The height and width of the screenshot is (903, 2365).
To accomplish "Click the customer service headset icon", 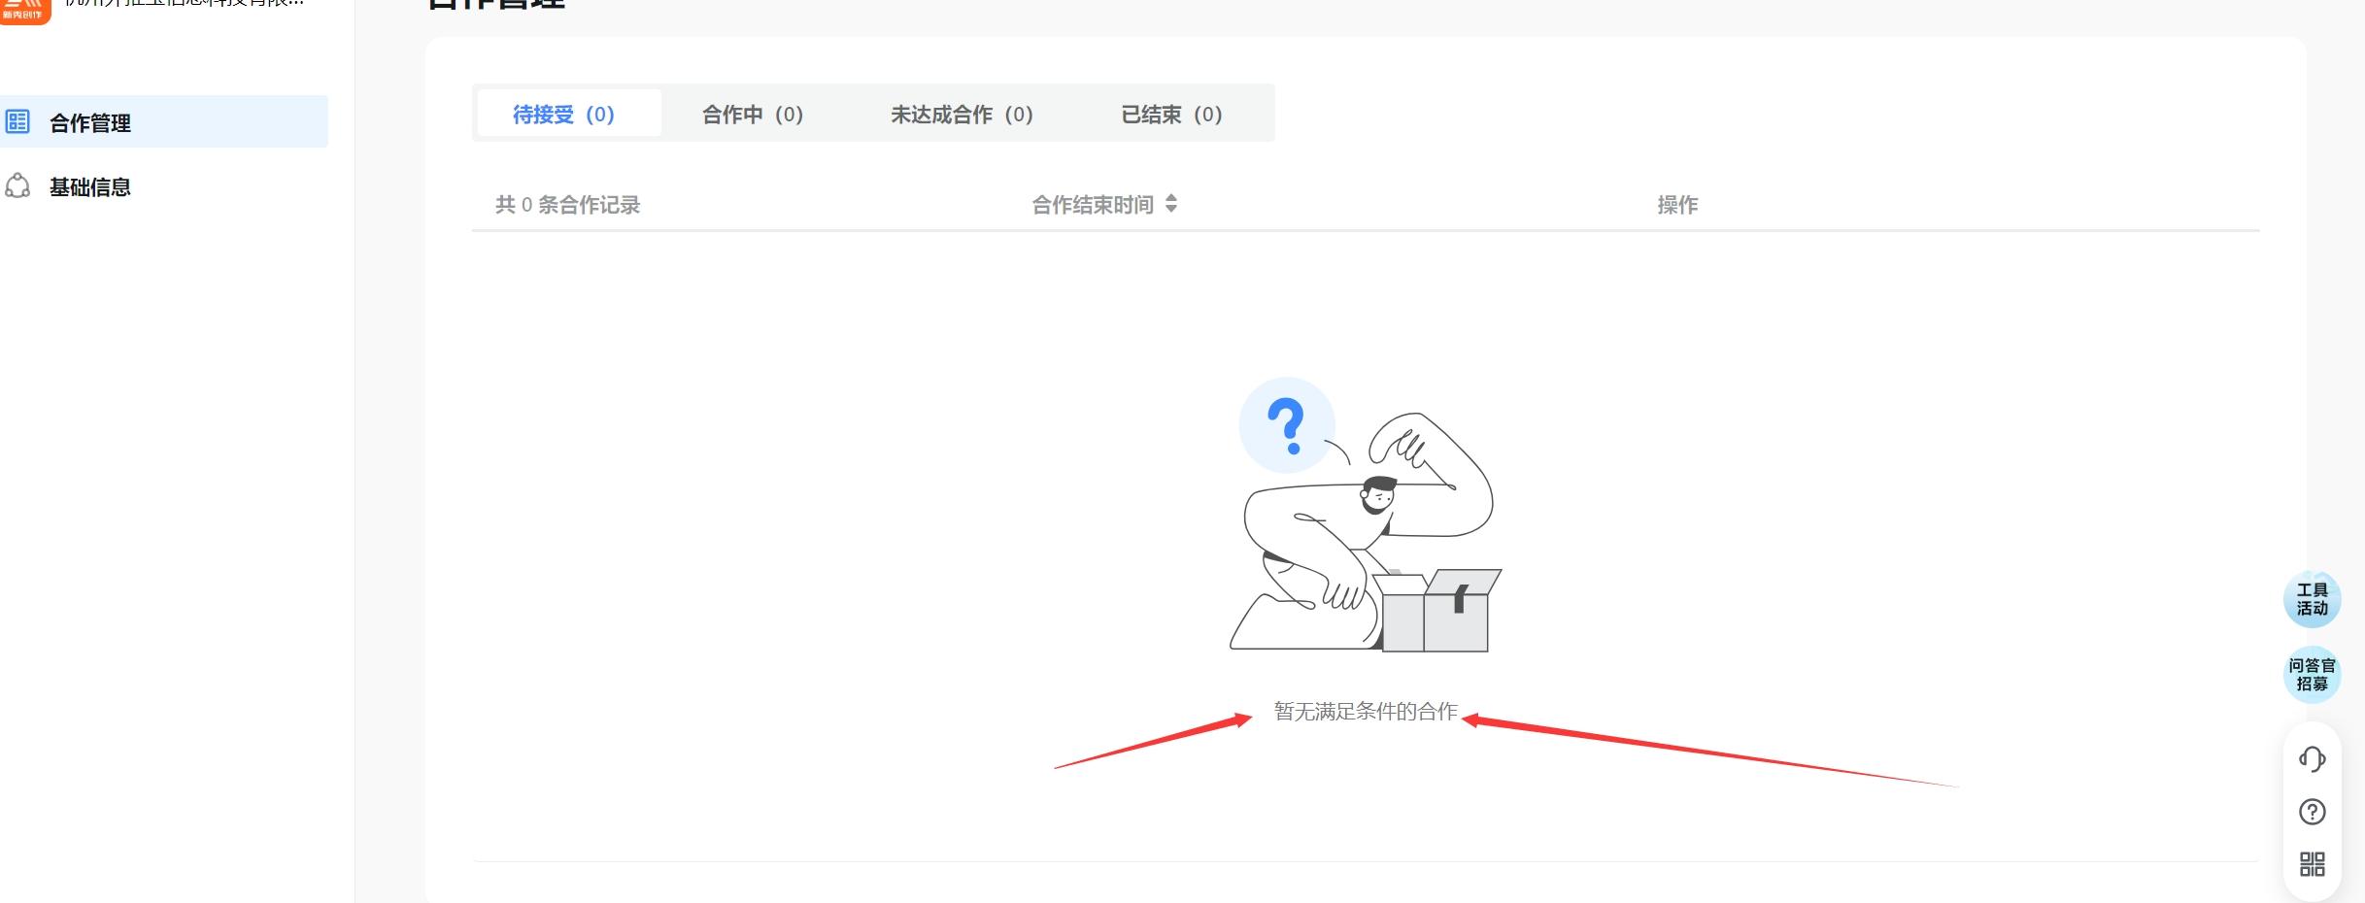I will tap(2312, 758).
